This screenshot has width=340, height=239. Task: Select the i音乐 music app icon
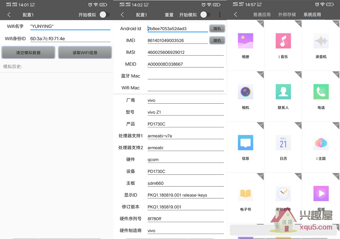[283, 41]
